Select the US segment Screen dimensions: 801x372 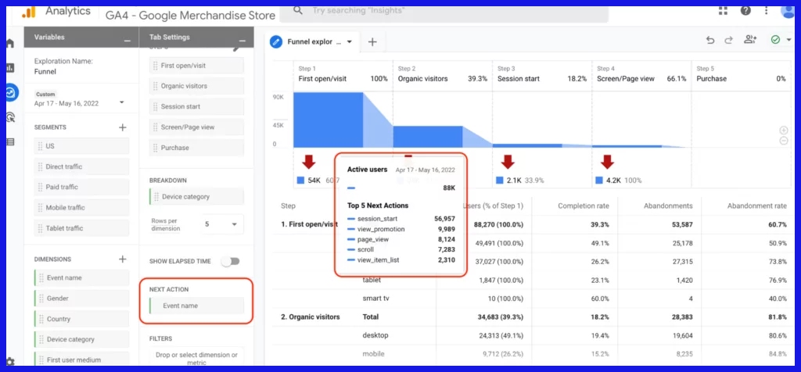pyautogui.click(x=81, y=146)
